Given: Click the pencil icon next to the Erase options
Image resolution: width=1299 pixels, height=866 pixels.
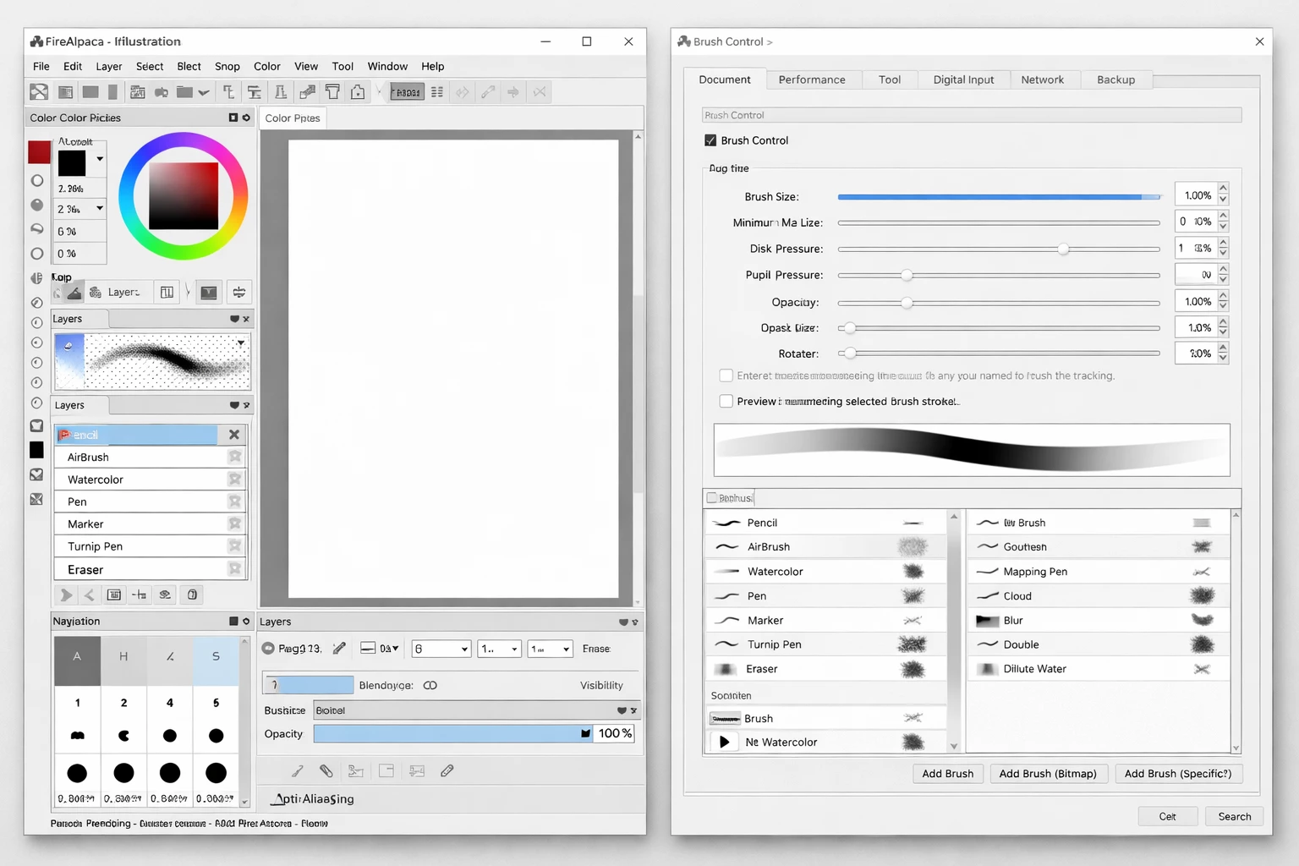Looking at the screenshot, I should 339,649.
